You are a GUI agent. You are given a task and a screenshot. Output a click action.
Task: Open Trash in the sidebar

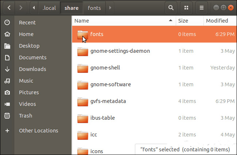pos(26,116)
